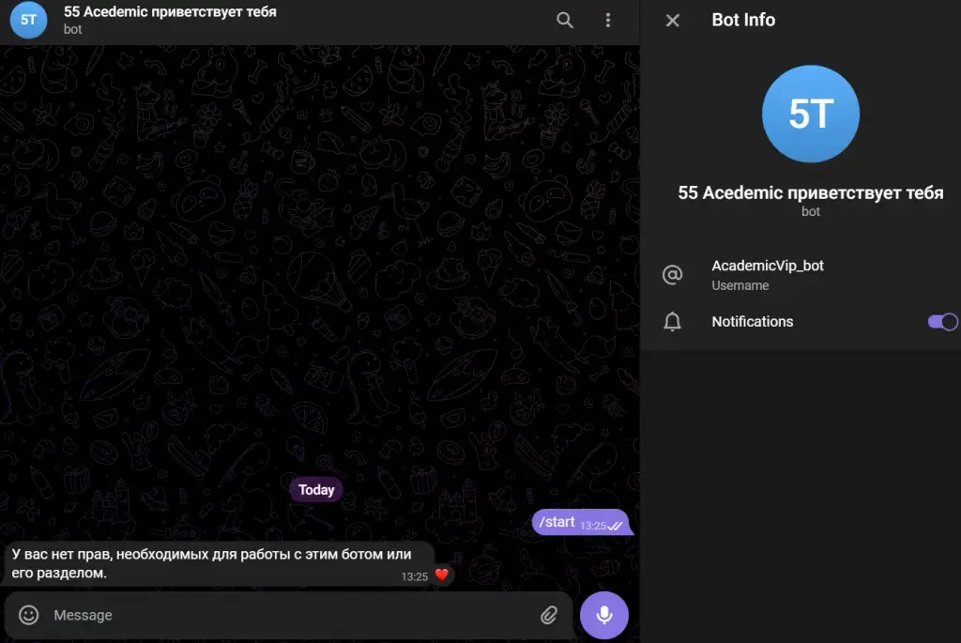The width and height of the screenshot is (961, 643).
Task: Click the bot name in Bot Info panel
Action: [x=810, y=192]
